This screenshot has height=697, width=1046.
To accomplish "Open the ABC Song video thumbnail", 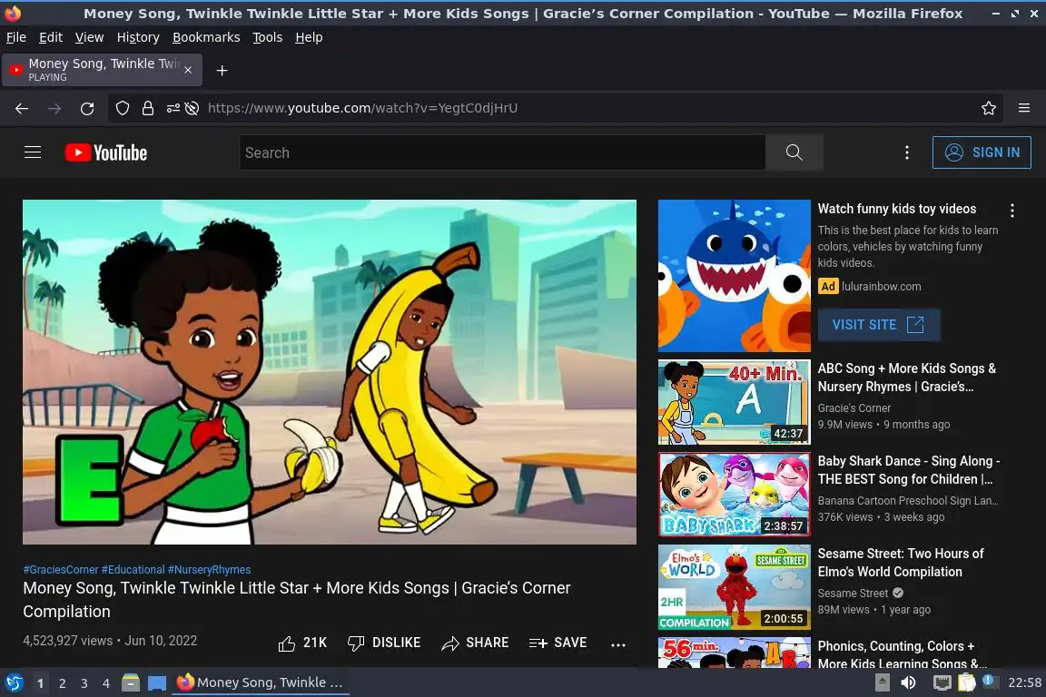I will pos(734,402).
